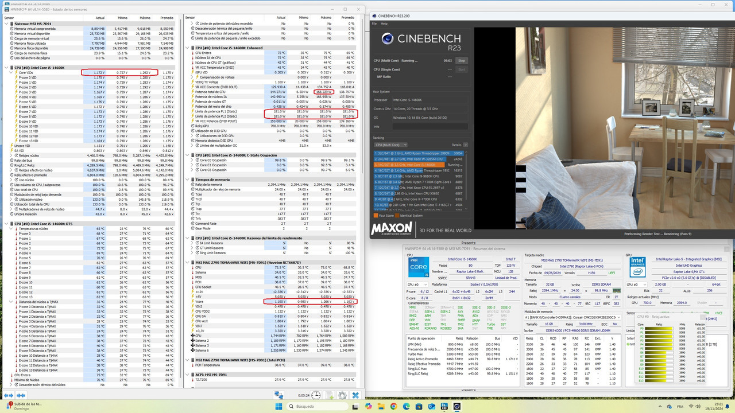735x413 pixels.
Task: Click the collapse-columns arrows icon in HWiNFO footer
Action: click(x=21, y=396)
